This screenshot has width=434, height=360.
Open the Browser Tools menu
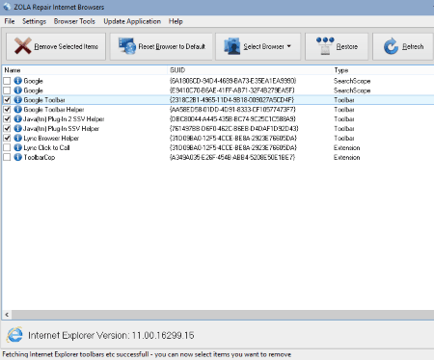click(x=74, y=21)
